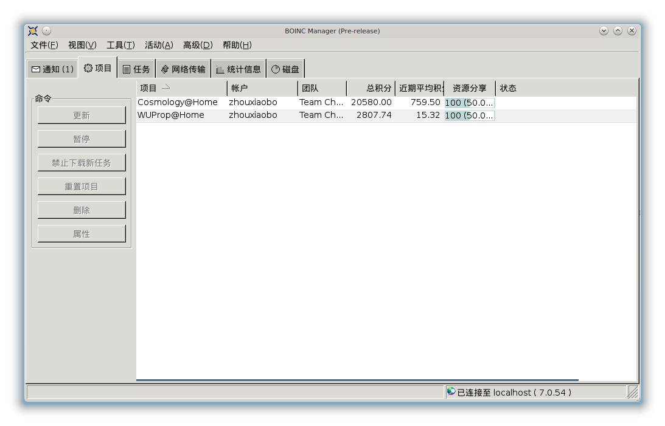Click zhouxiaobo account in WUProp@Home row
The image size is (665, 426).
tap(252, 115)
